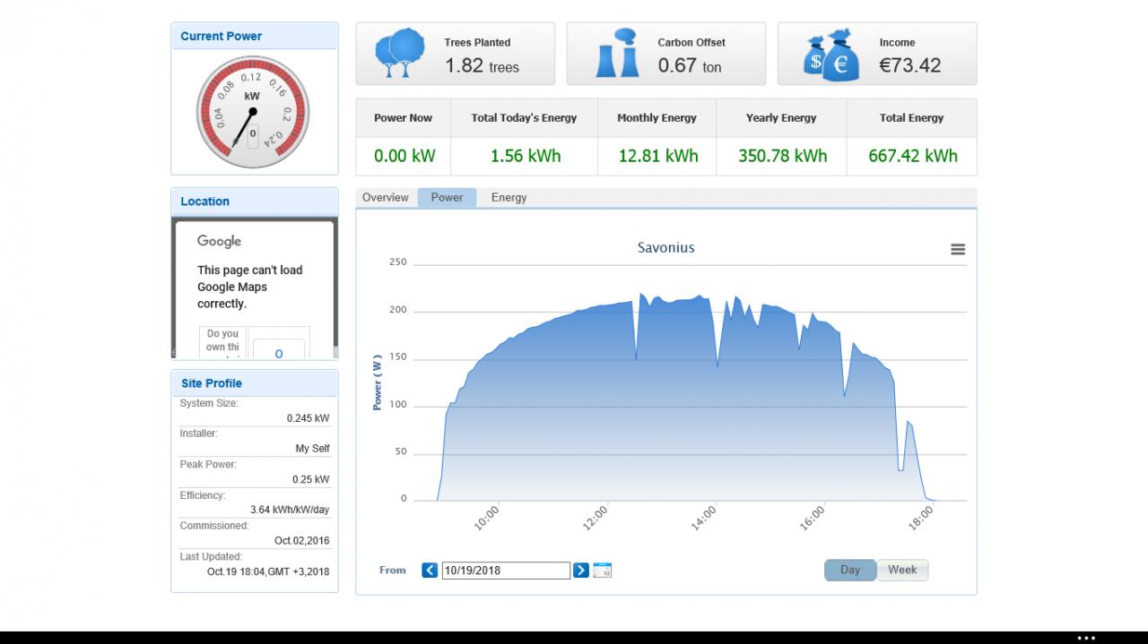1148x644 pixels.
Task: Switch to the Energy tab
Action: pos(509,198)
